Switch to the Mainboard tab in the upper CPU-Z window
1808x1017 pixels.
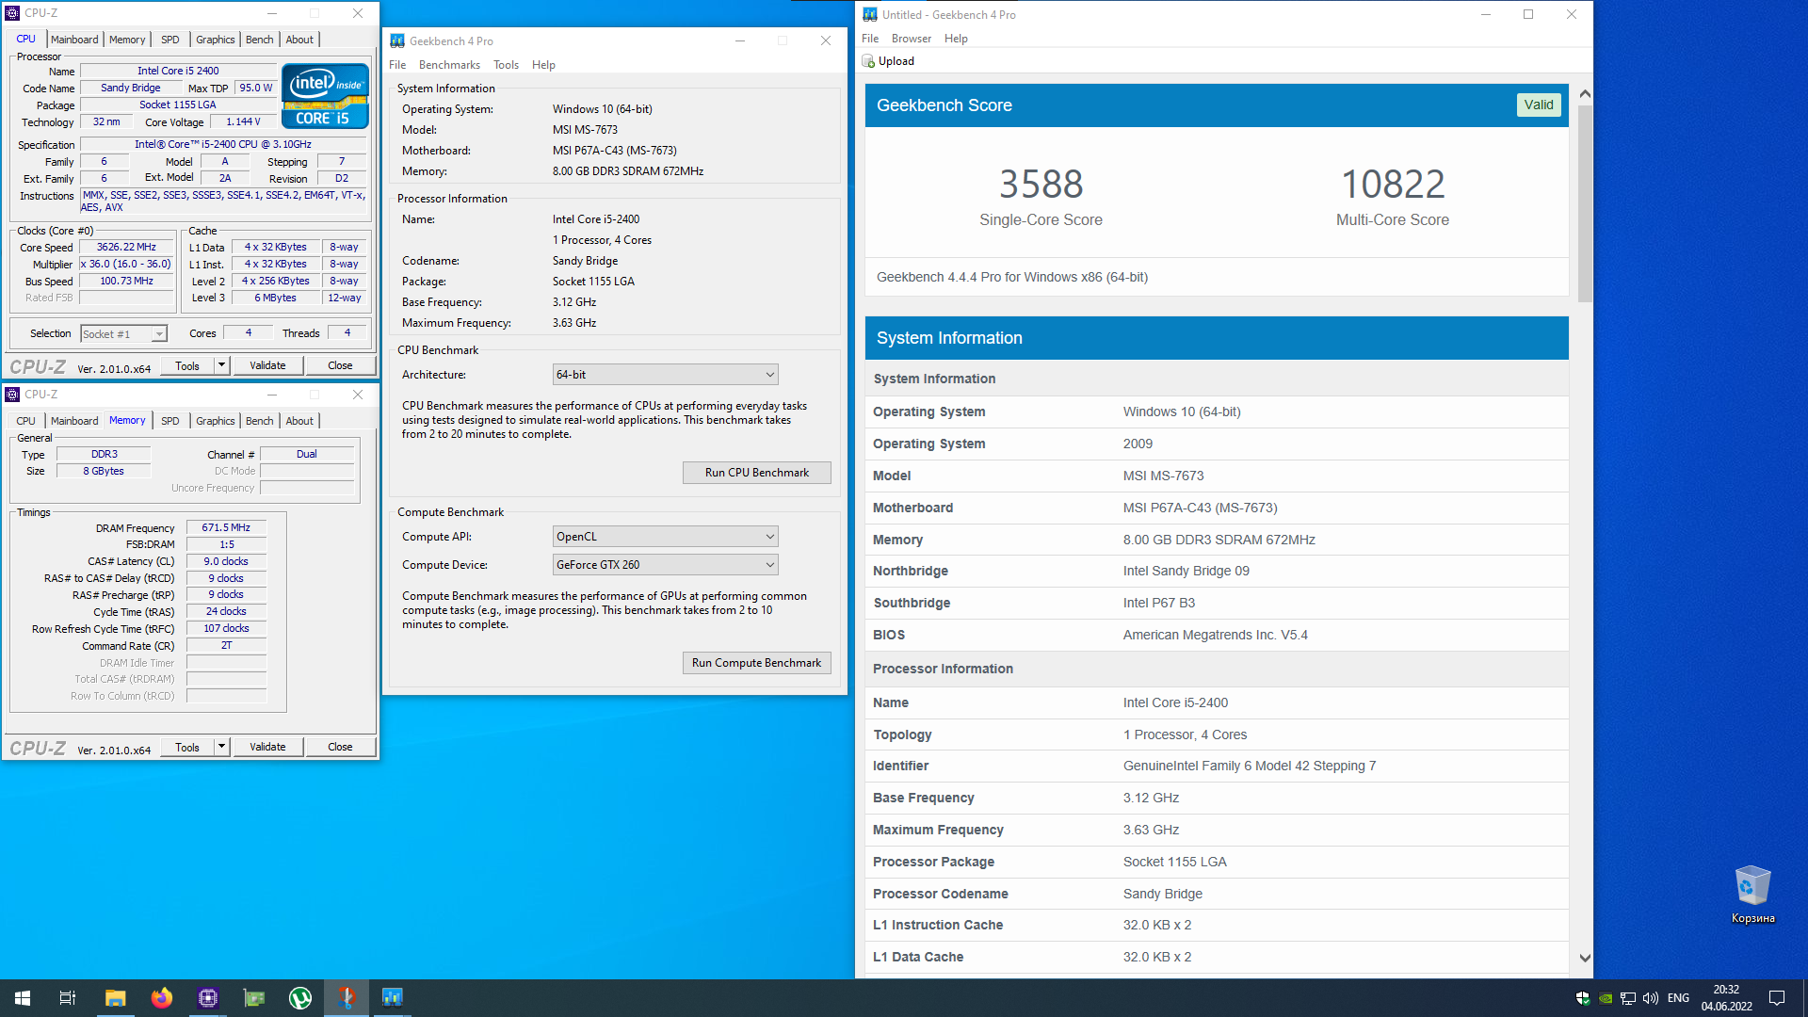(x=74, y=40)
